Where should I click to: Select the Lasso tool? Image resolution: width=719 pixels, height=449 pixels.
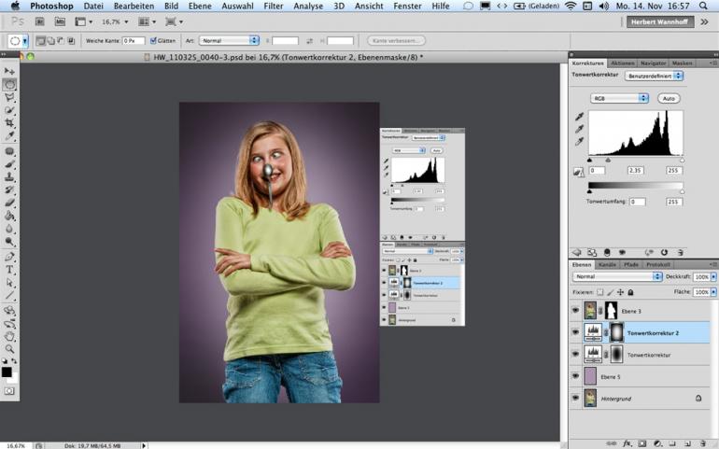coord(9,98)
